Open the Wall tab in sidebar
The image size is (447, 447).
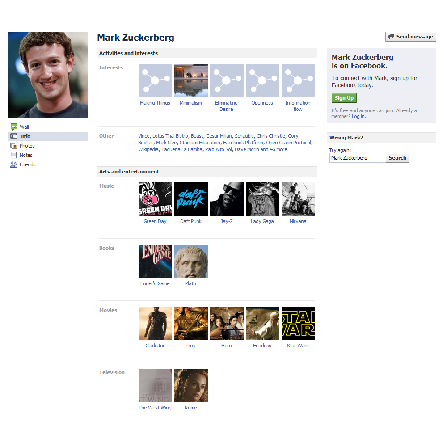click(x=48, y=127)
